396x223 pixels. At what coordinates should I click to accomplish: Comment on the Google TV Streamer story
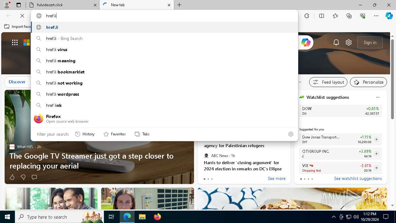34,177
